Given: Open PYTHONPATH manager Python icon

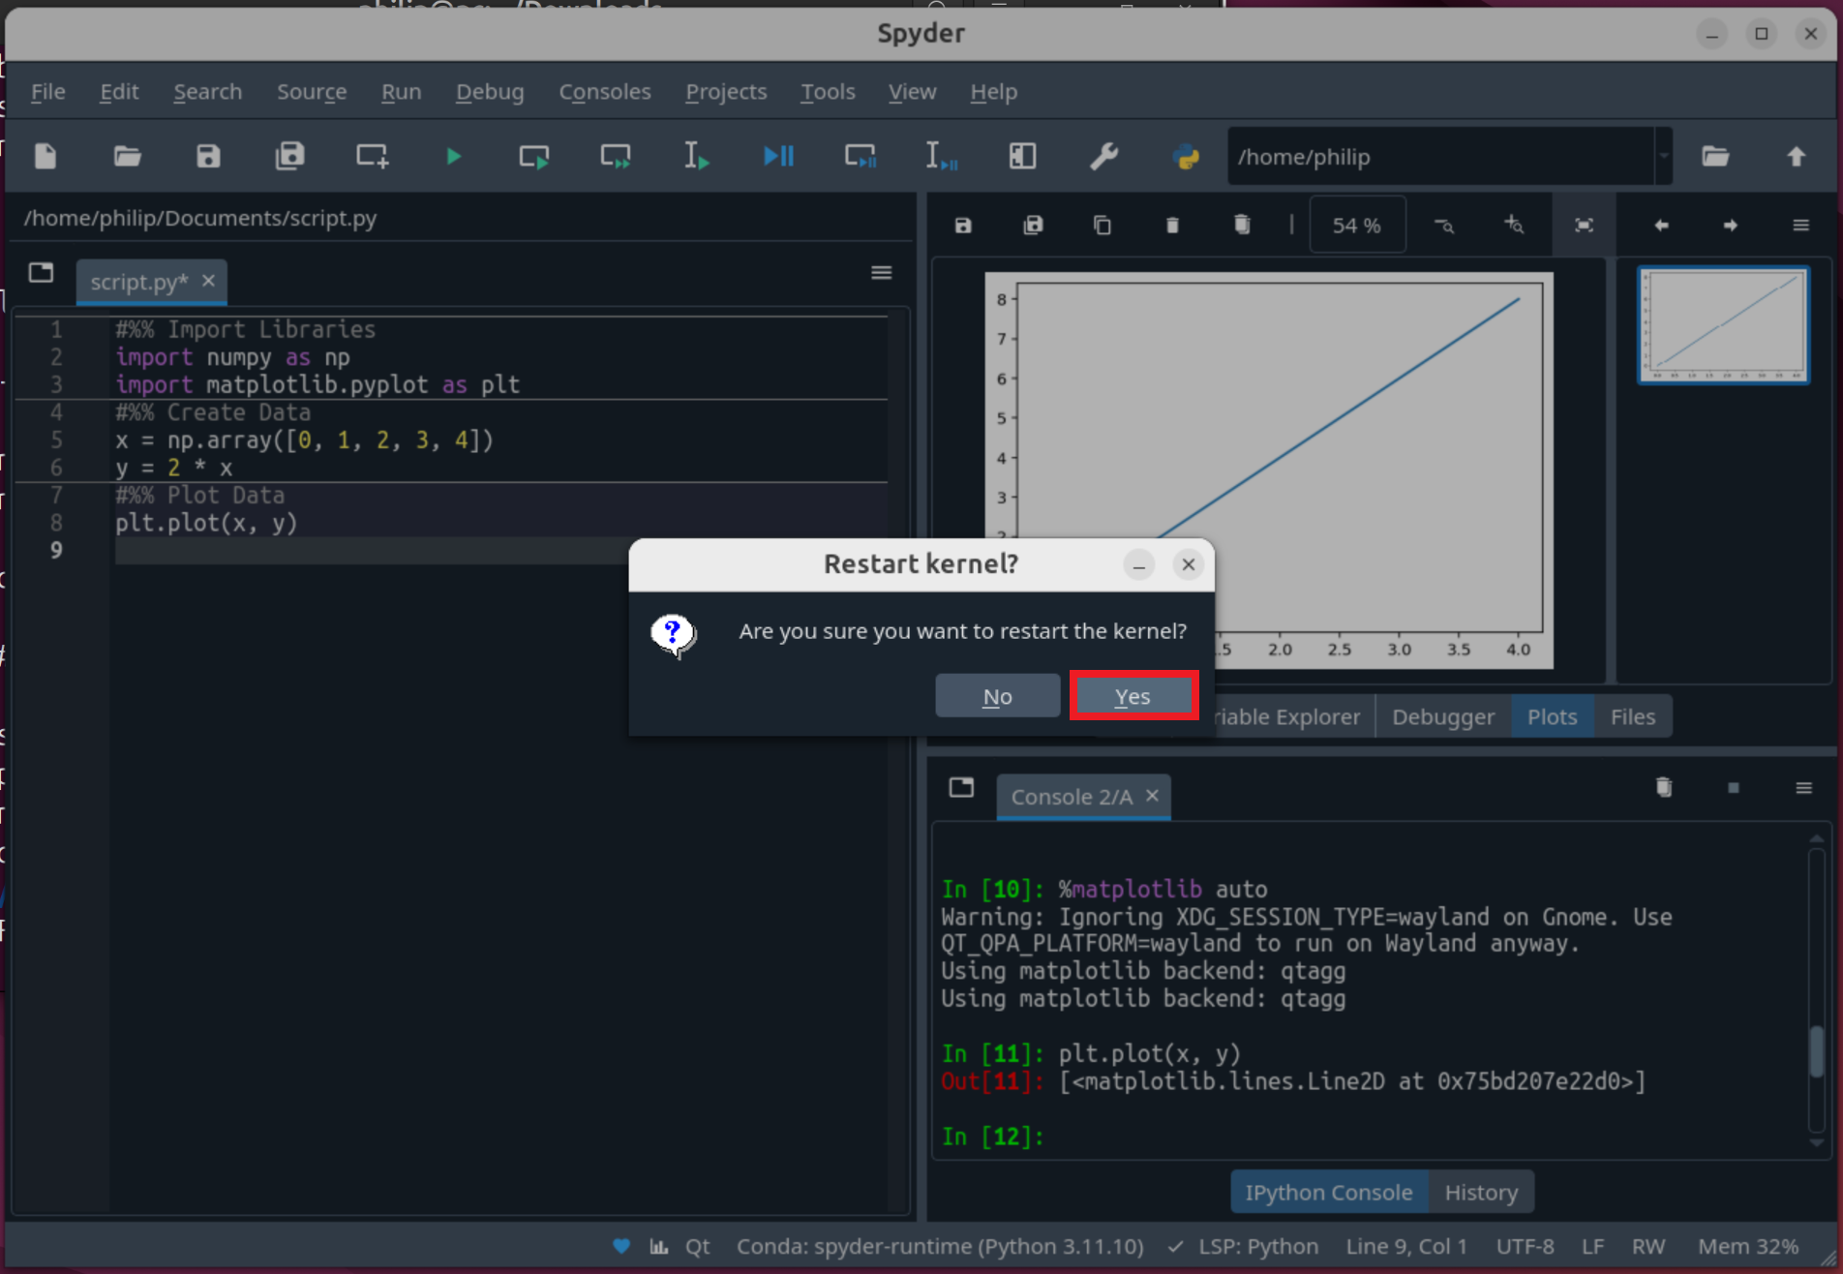Looking at the screenshot, I should click(1186, 156).
